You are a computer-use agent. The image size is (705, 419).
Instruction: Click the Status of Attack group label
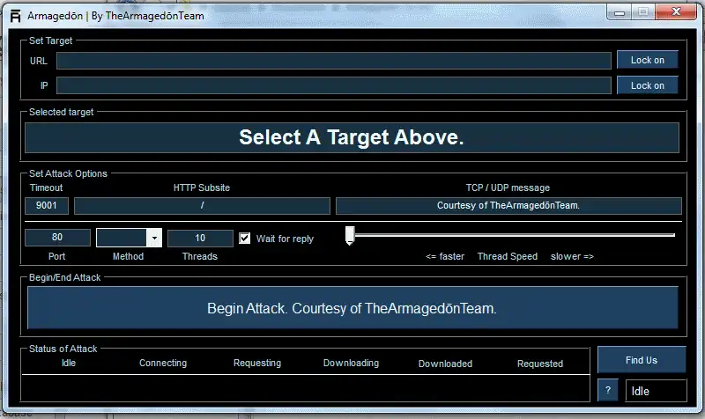click(63, 349)
